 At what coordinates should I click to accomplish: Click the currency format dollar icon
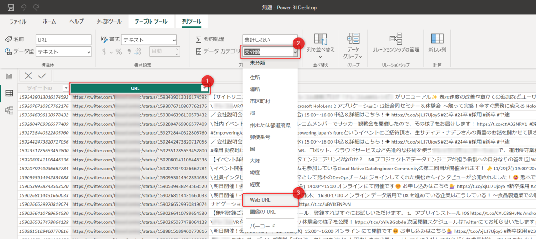tap(105, 52)
